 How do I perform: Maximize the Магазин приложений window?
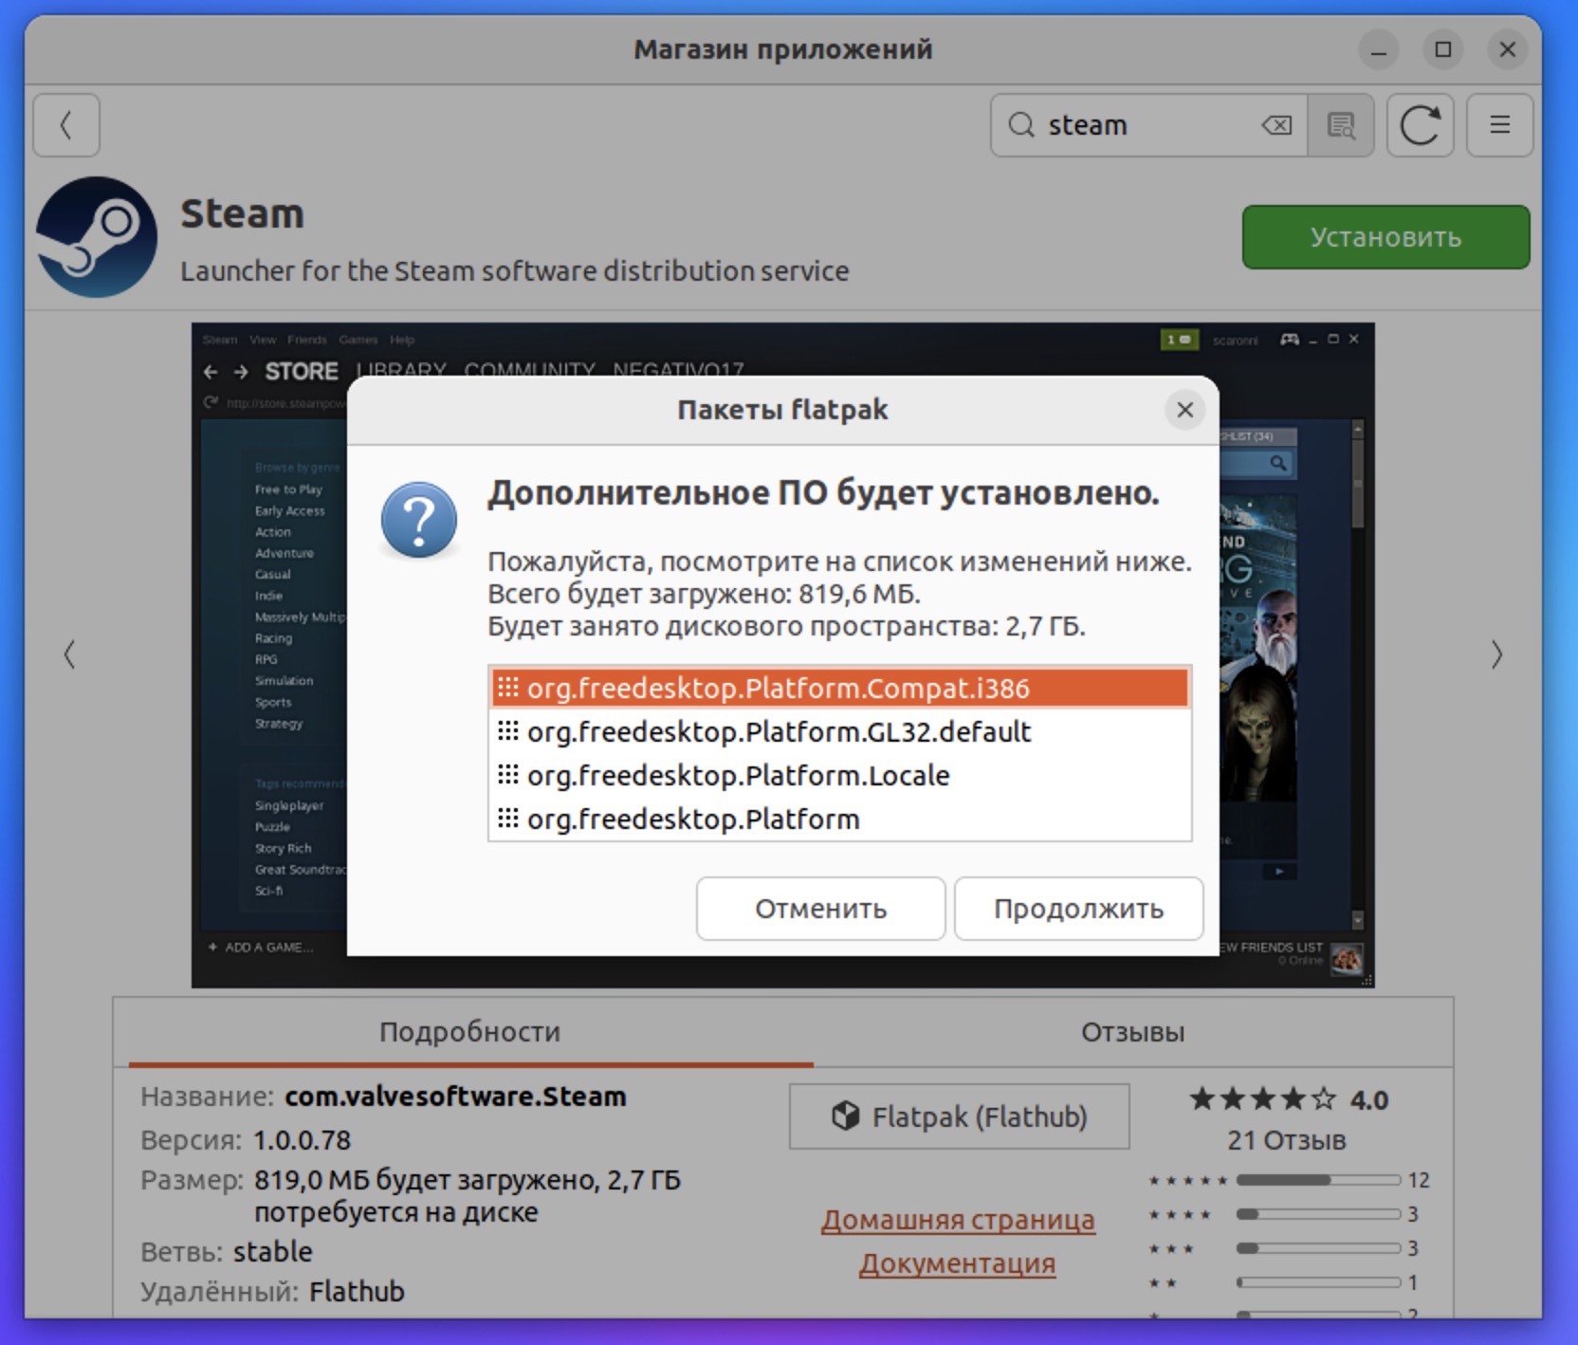[x=1443, y=49]
